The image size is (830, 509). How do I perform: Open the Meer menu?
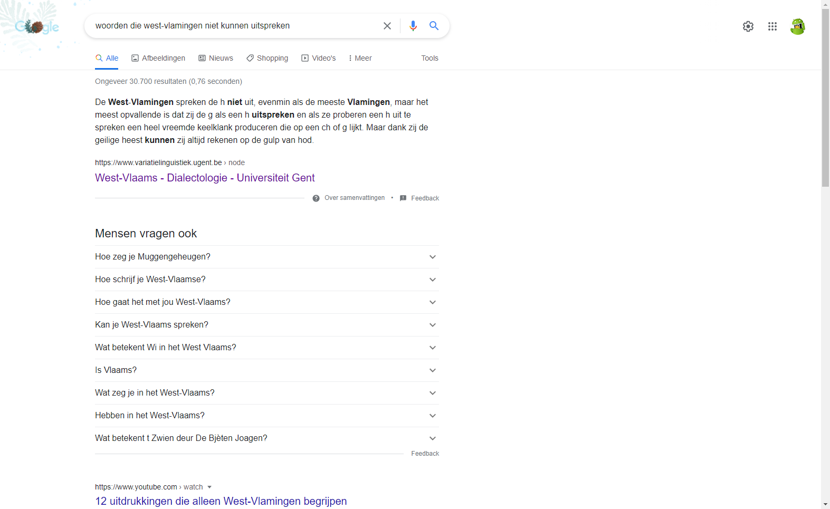pos(360,58)
